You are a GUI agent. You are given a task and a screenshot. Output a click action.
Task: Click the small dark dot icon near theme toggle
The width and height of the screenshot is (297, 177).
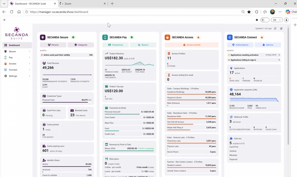pos(257,20)
